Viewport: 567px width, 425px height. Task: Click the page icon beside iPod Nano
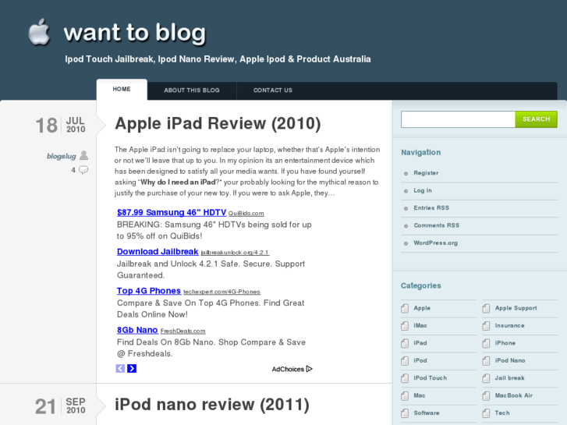tap(486, 361)
